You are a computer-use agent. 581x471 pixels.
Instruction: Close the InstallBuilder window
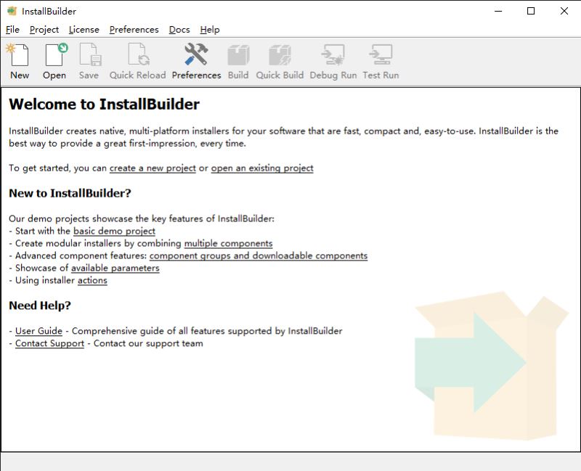click(564, 11)
